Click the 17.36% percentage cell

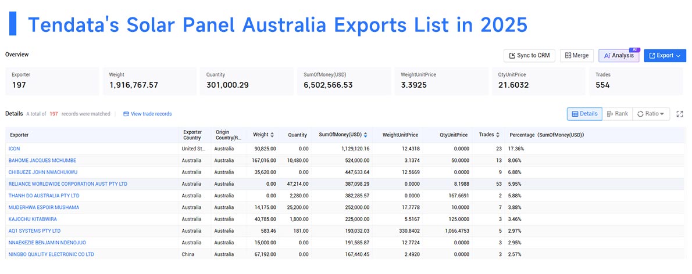517,149
